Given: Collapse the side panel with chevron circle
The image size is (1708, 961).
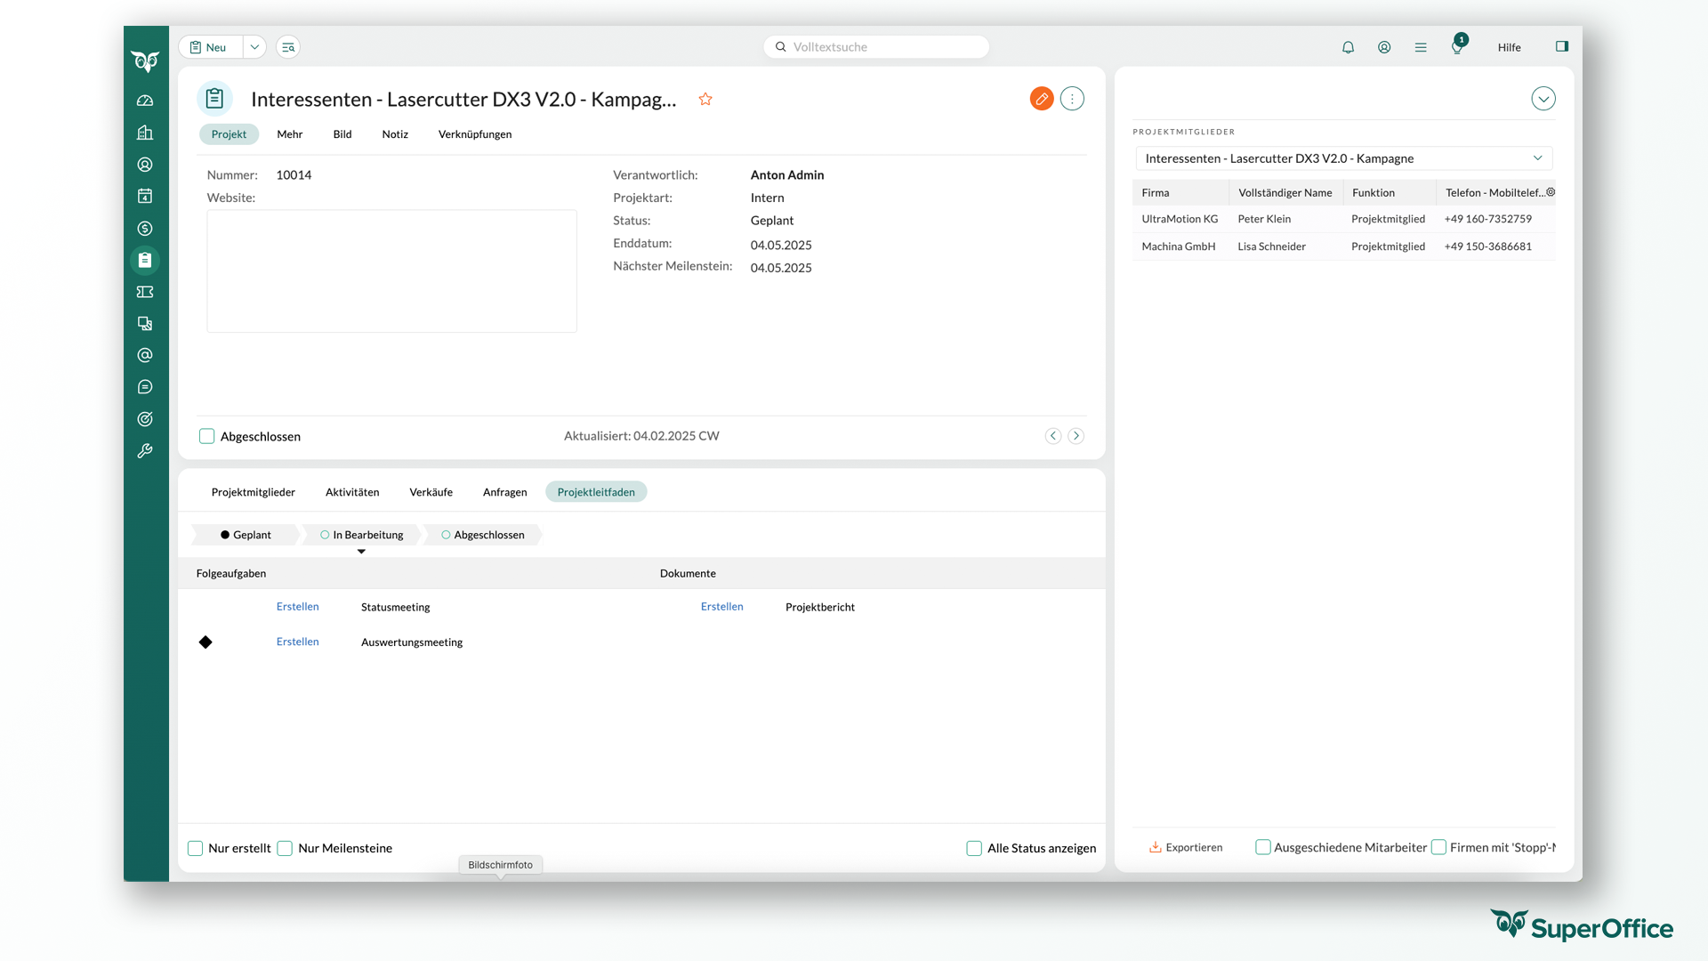Looking at the screenshot, I should click(1543, 99).
